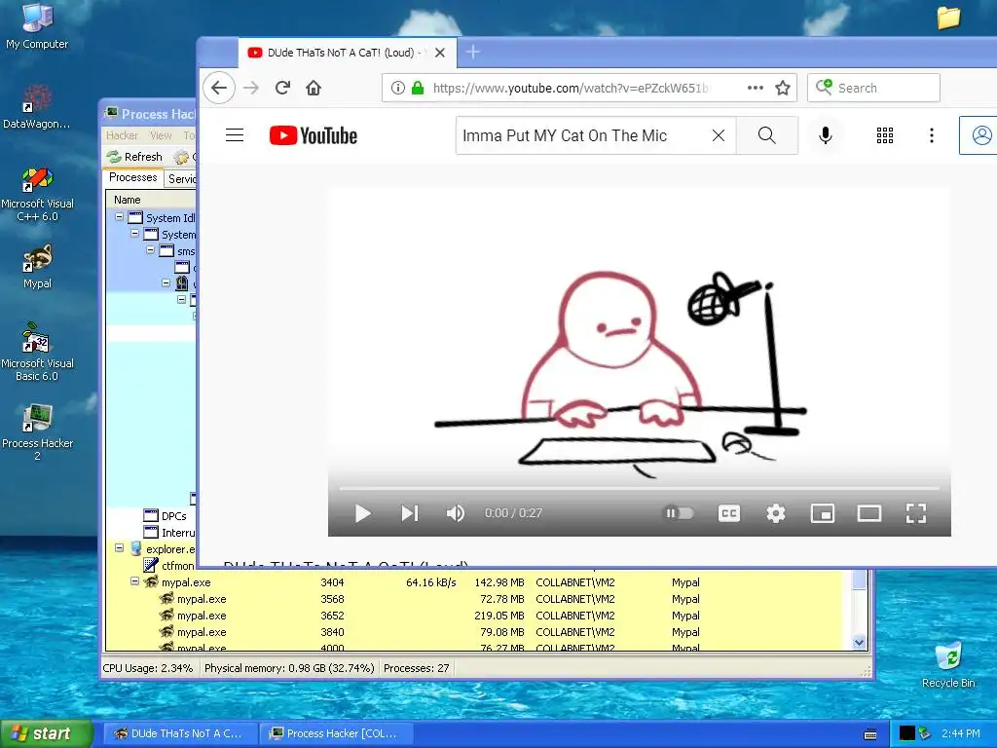
Task: Click the browser Search field
Action: (x=873, y=88)
